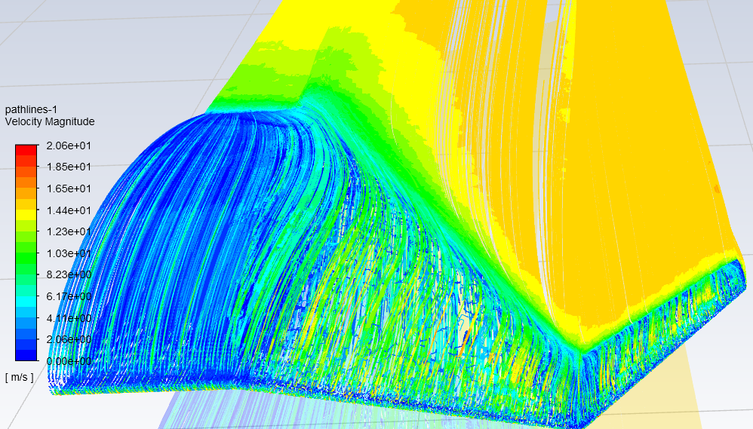
Task: Click the 2.06e+01 maximum legend value
Action: (69, 146)
